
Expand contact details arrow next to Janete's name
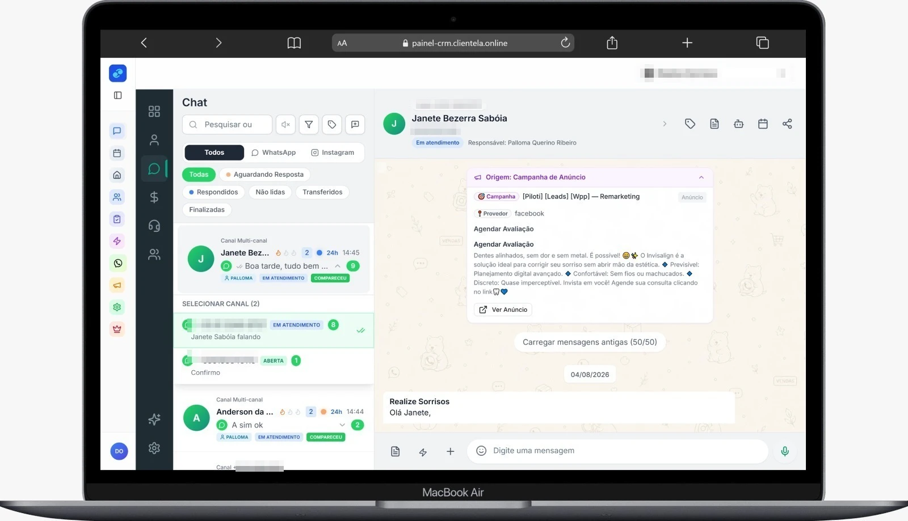[x=665, y=124]
